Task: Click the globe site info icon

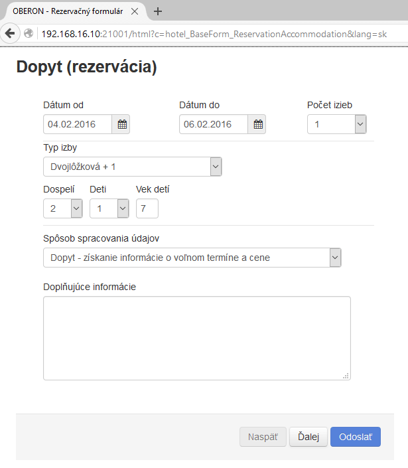Action: click(29, 34)
